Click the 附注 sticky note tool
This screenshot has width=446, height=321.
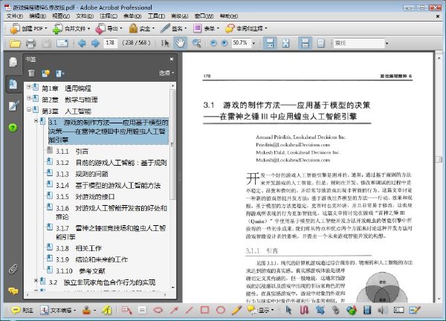(x=22, y=310)
